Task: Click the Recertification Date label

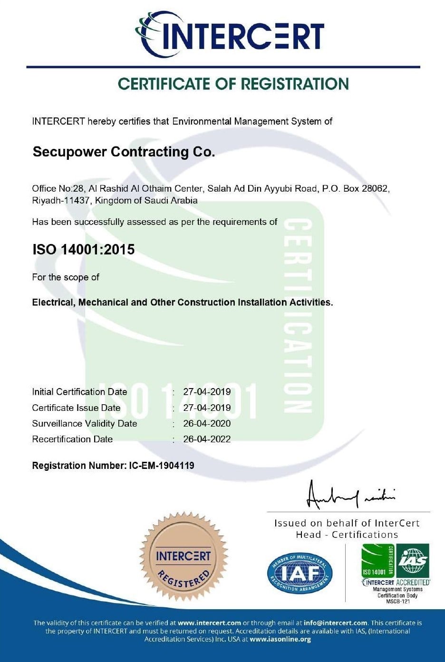Action: click(x=72, y=439)
